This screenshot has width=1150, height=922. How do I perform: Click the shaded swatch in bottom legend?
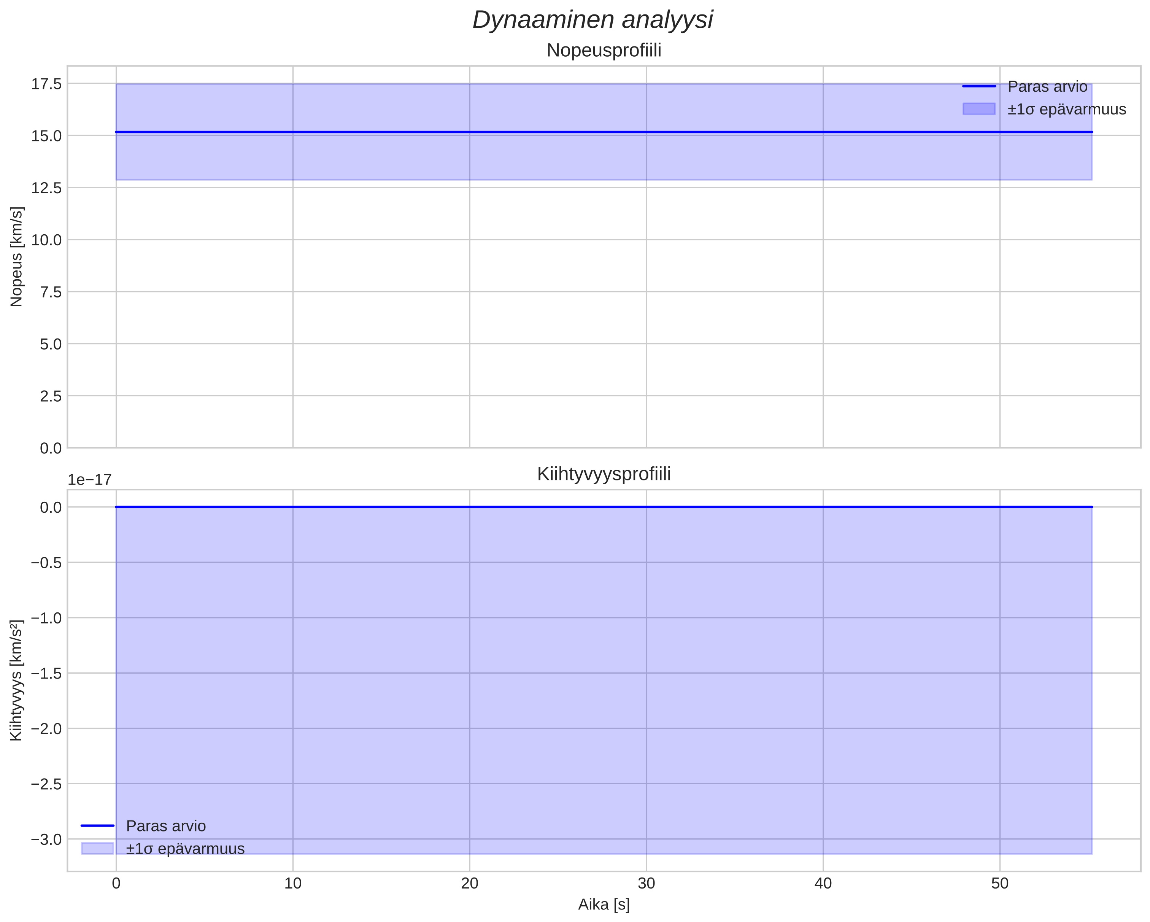pyautogui.click(x=98, y=848)
